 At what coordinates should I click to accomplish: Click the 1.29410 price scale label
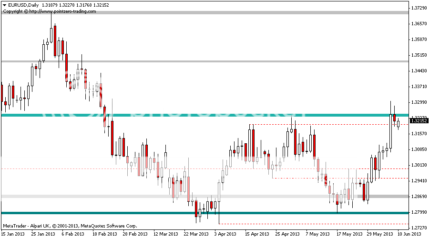coord(419,180)
